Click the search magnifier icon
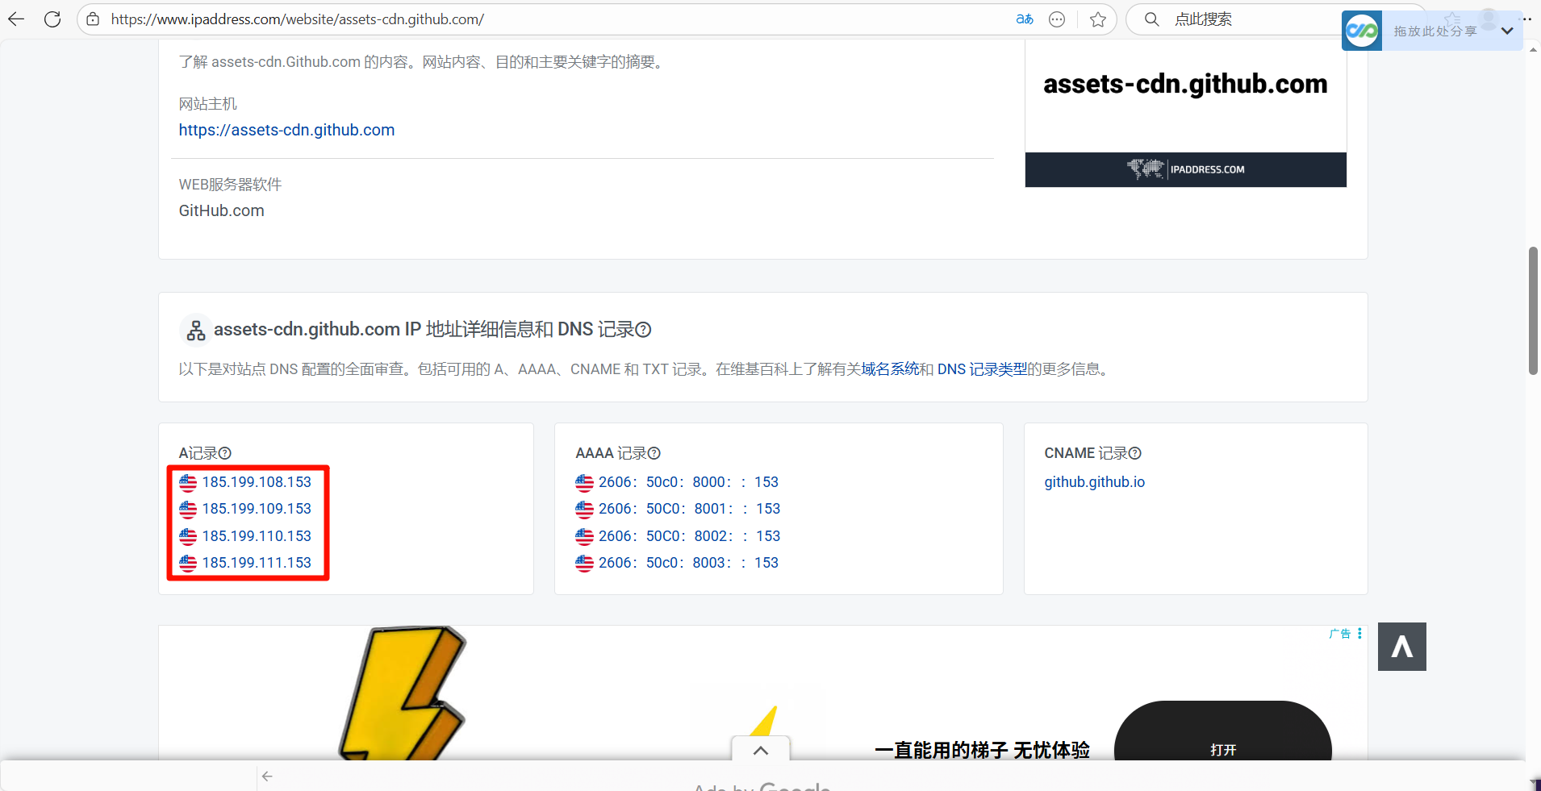 tap(1152, 19)
